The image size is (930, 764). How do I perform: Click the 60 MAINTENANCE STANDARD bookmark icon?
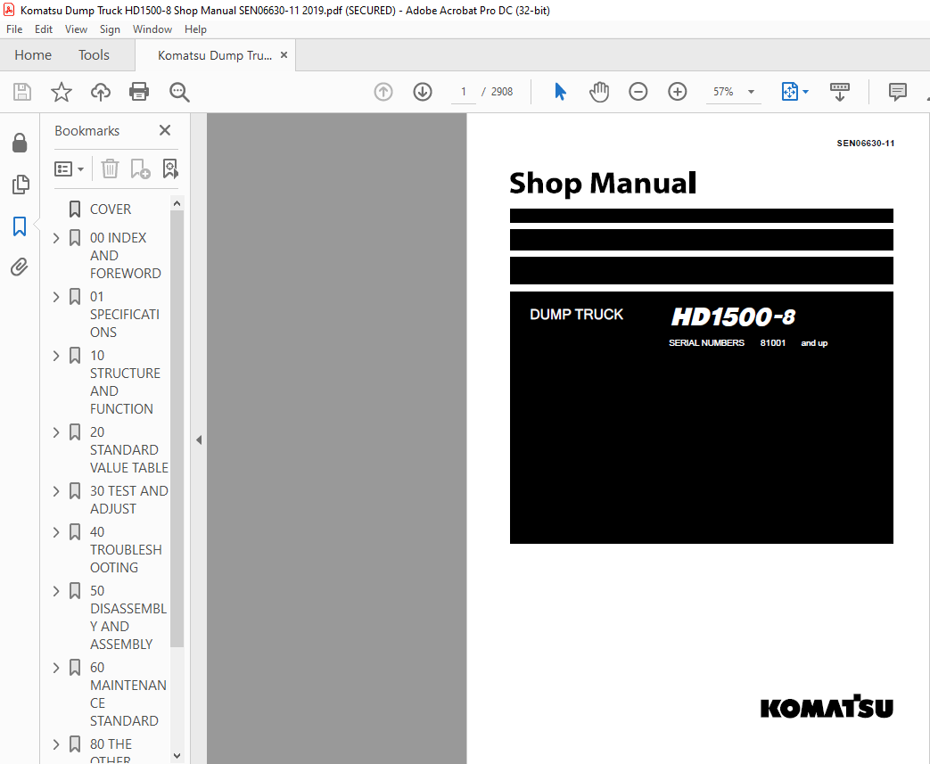75,668
